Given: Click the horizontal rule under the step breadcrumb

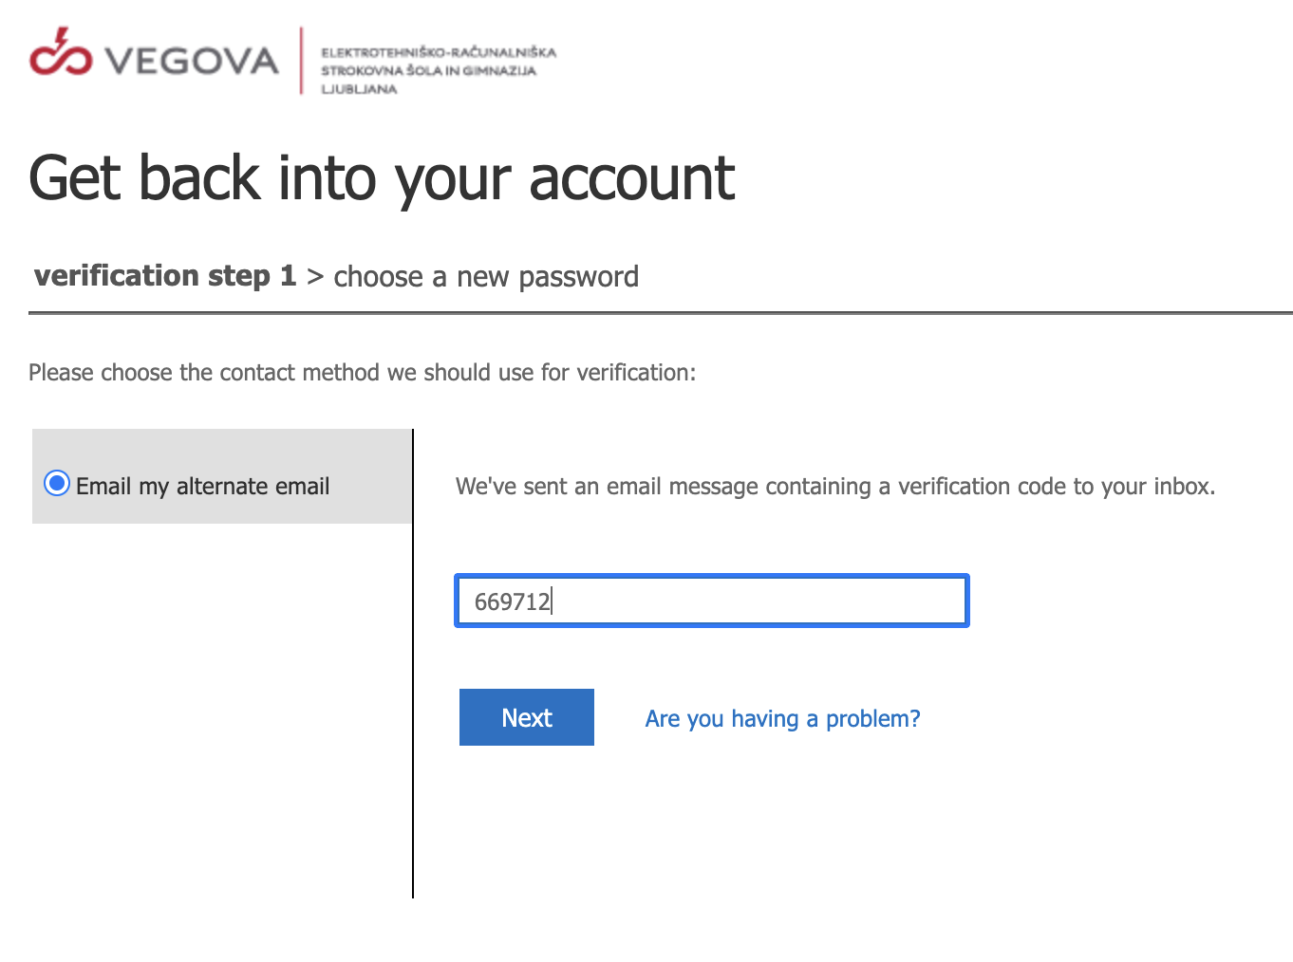Looking at the screenshot, I should 661,312.
